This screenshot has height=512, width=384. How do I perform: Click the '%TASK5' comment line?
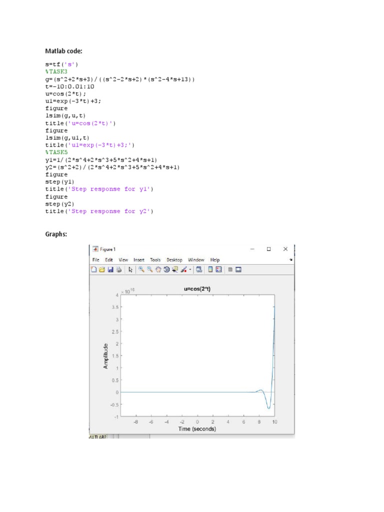pyautogui.click(x=56, y=152)
